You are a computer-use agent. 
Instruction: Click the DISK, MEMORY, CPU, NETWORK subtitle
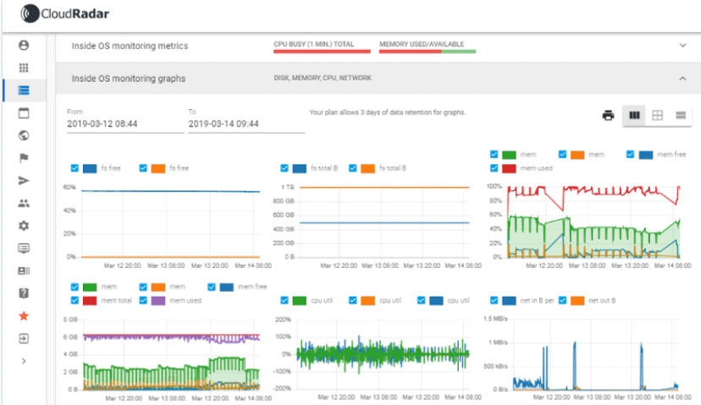[x=323, y=78]
